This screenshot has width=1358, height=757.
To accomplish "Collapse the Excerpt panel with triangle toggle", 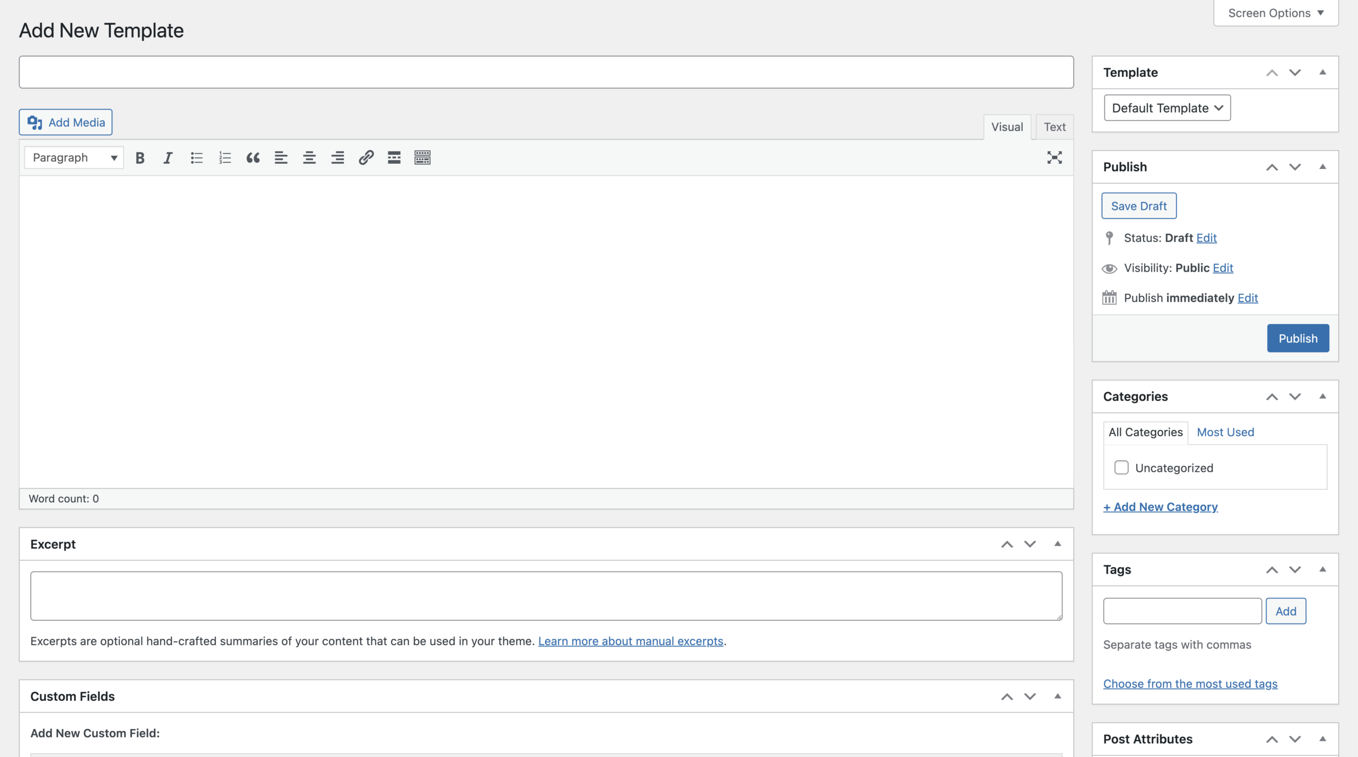I will coord(1058,544).
